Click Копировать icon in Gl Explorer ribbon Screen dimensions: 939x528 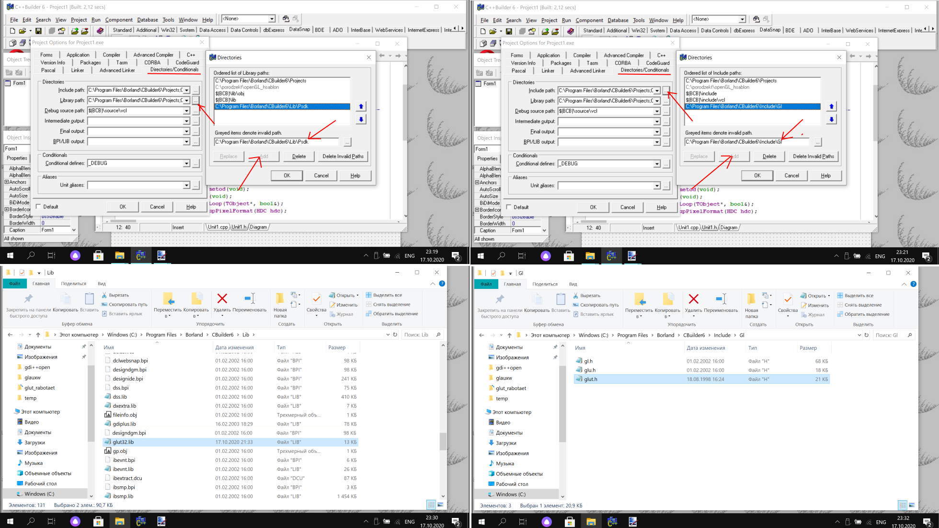click(537, 299)
